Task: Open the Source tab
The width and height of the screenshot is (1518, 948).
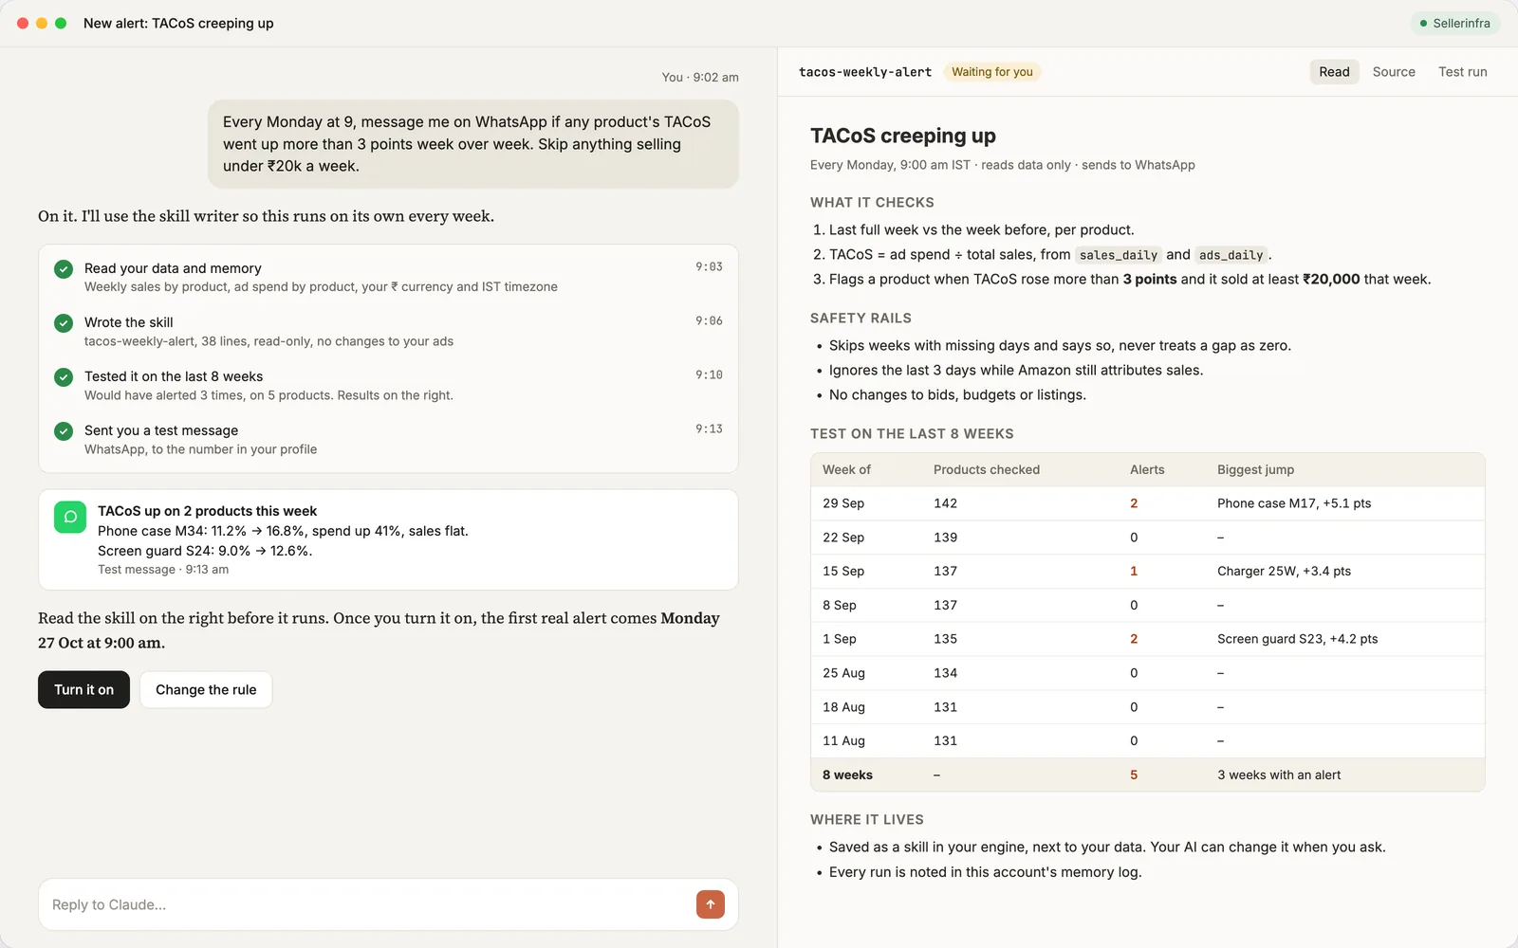Action: pos(1394,72)
